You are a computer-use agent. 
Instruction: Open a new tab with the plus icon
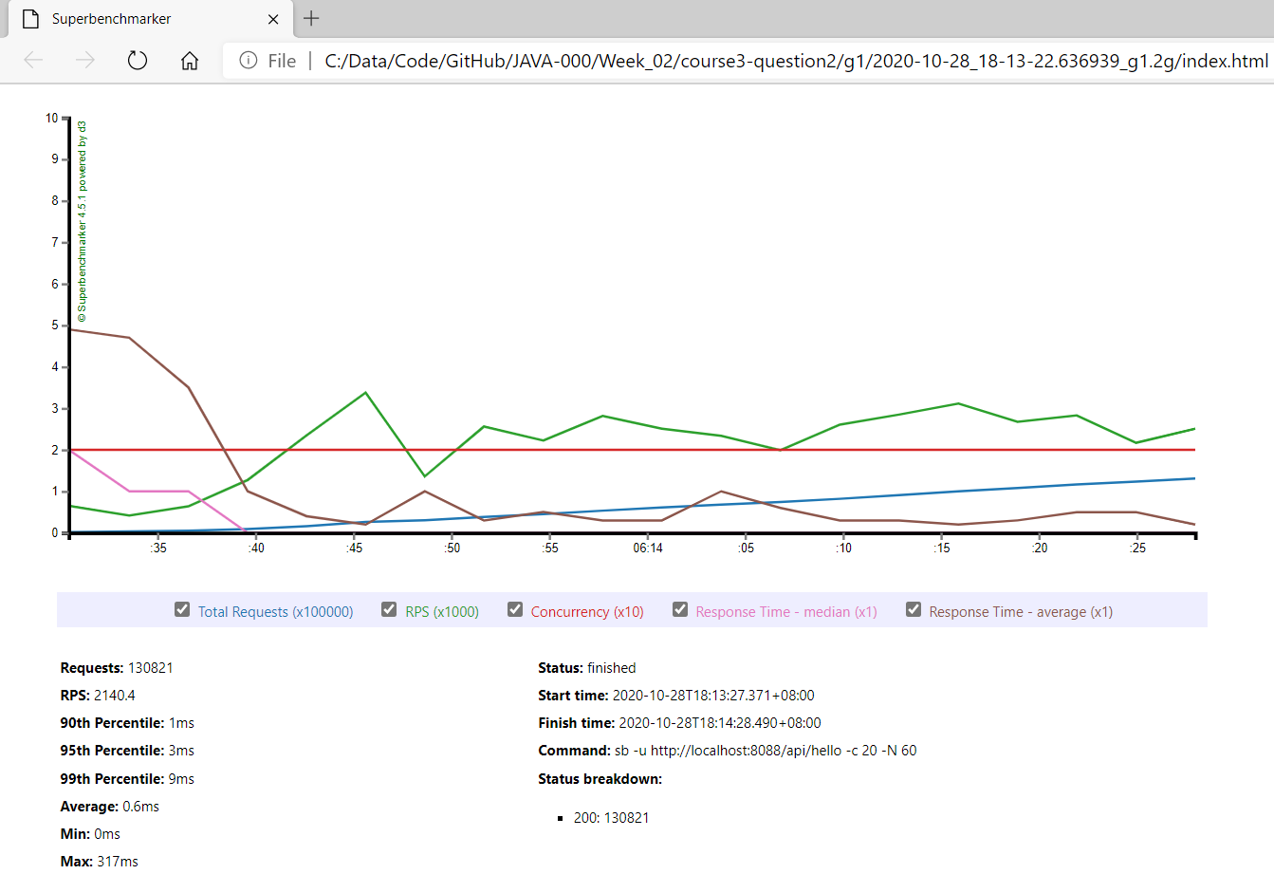[311, 18]
